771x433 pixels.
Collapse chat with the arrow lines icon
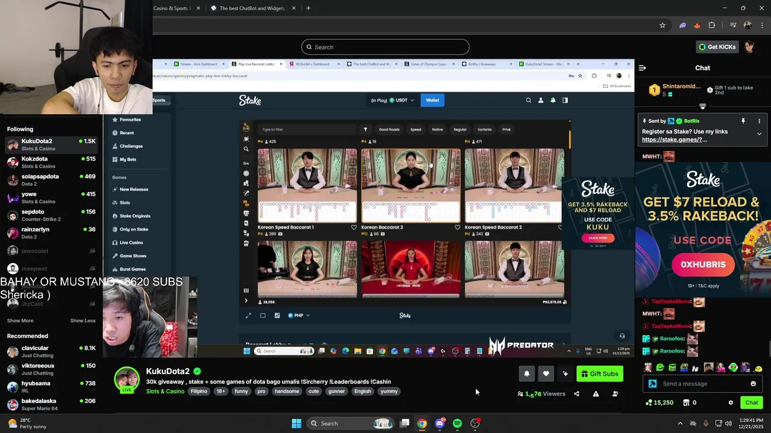click(642, 68)
